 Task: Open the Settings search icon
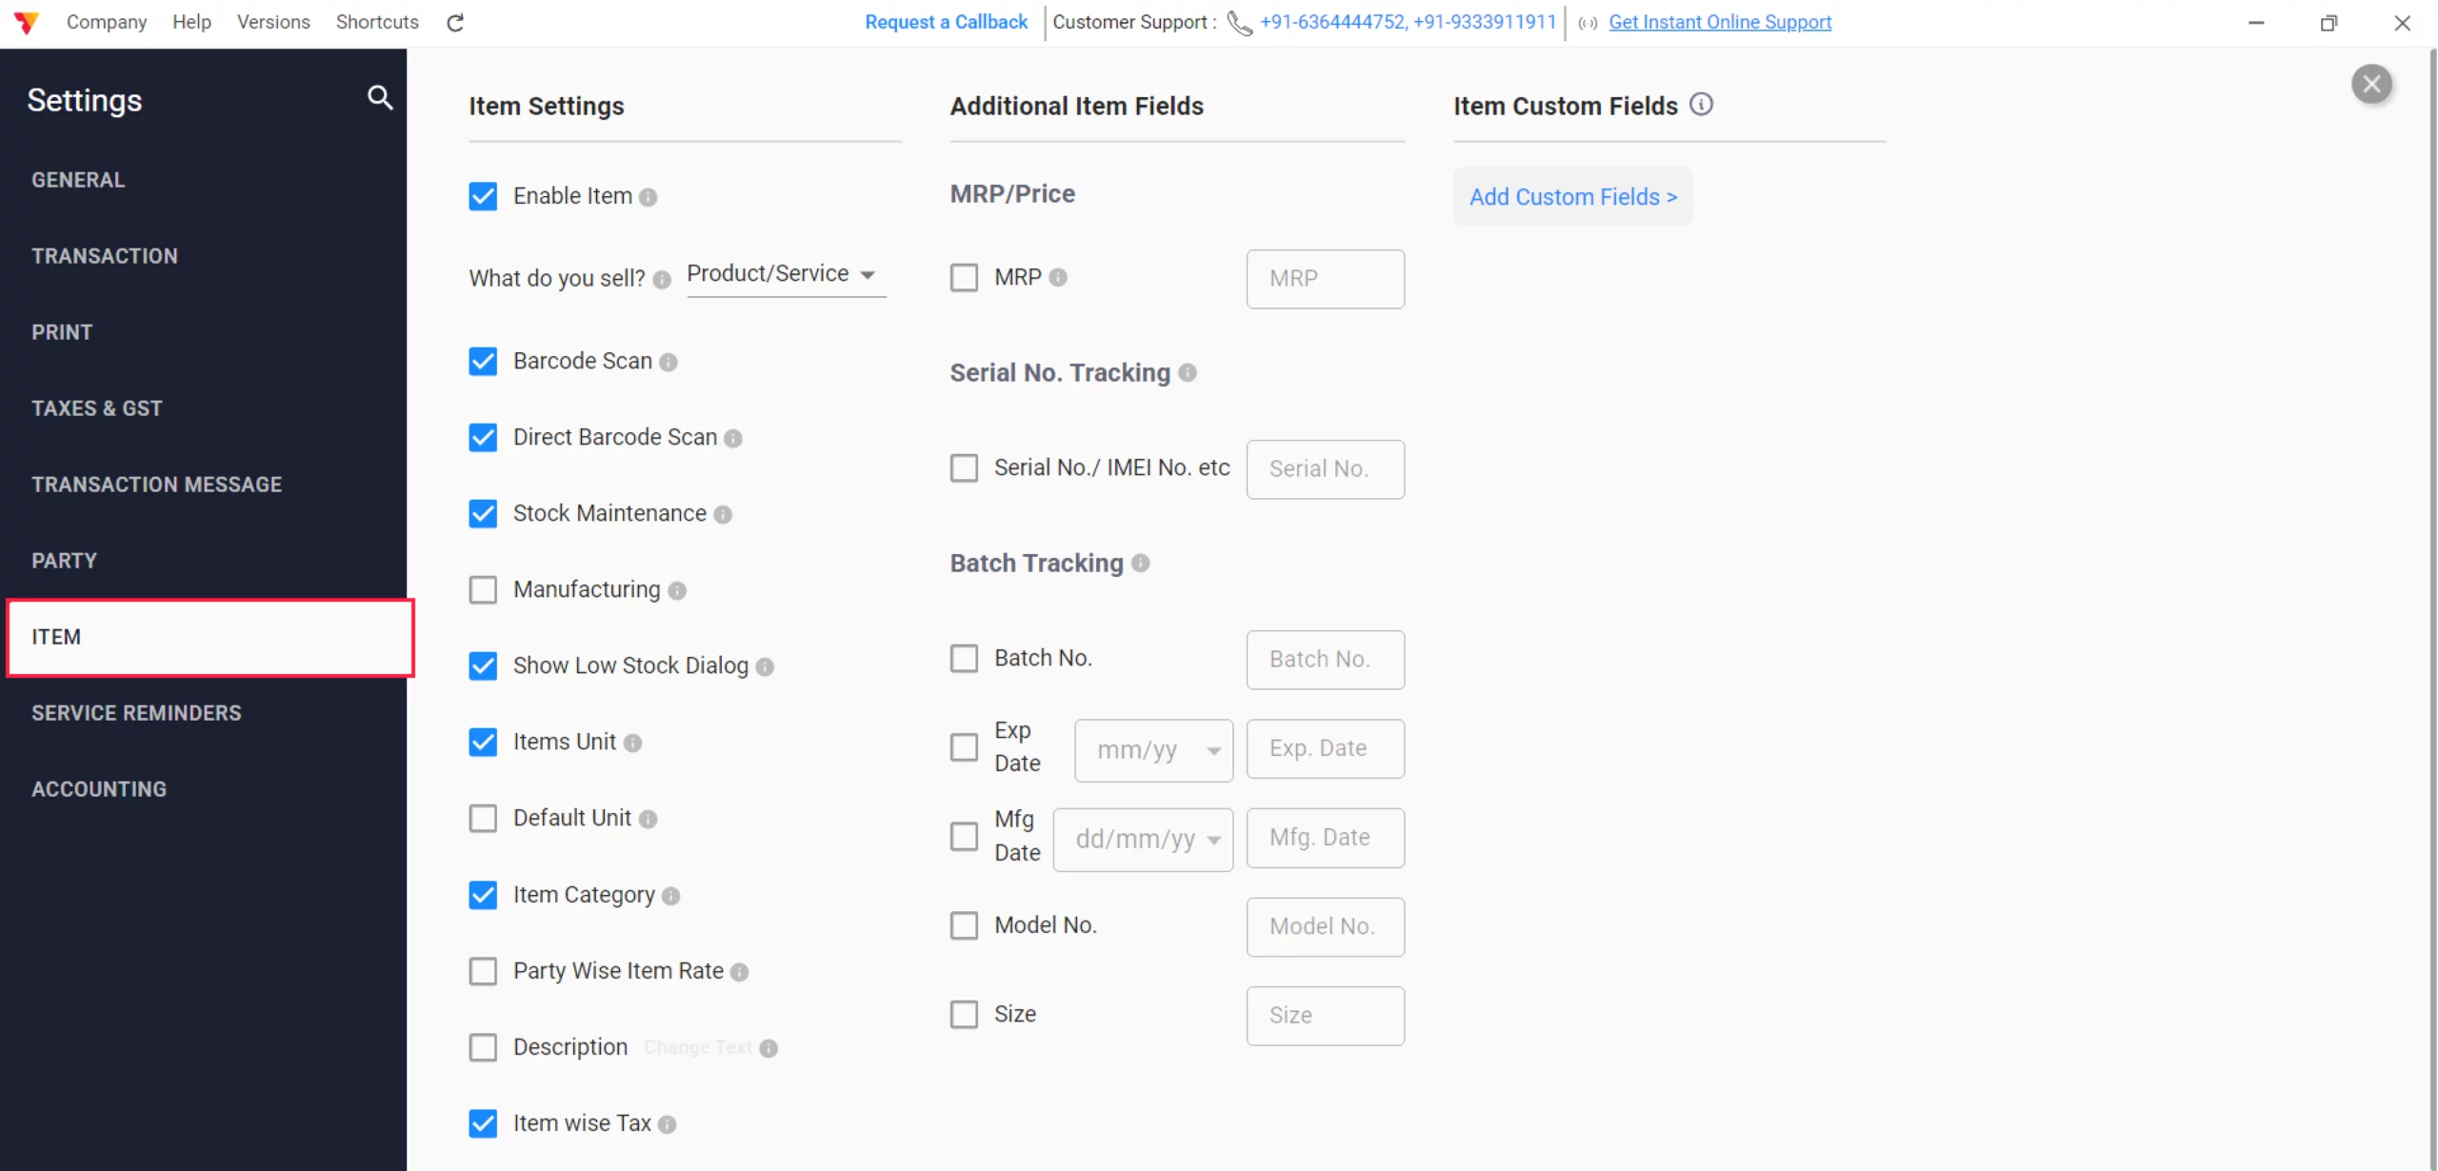380,98
